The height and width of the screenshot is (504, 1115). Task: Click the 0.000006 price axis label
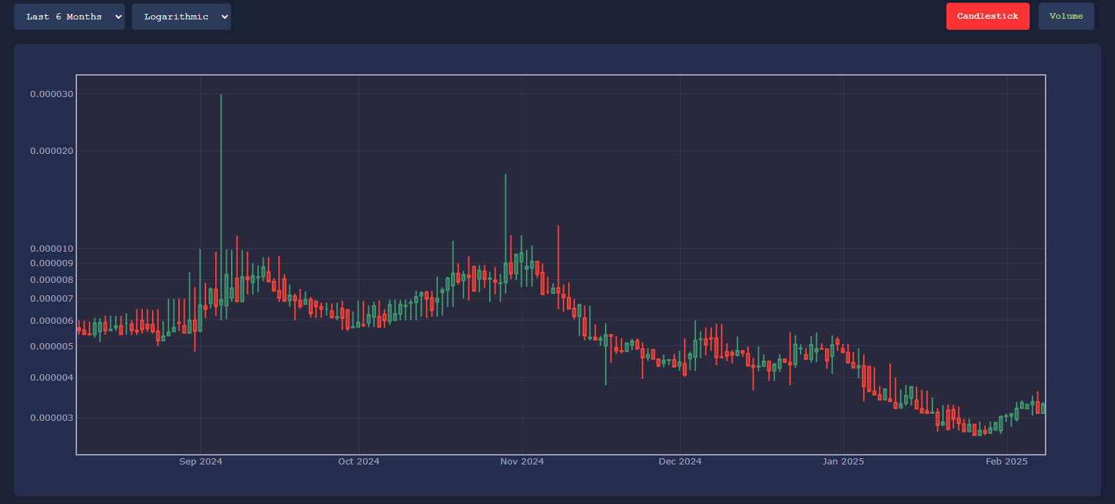[x=51, y=321]
